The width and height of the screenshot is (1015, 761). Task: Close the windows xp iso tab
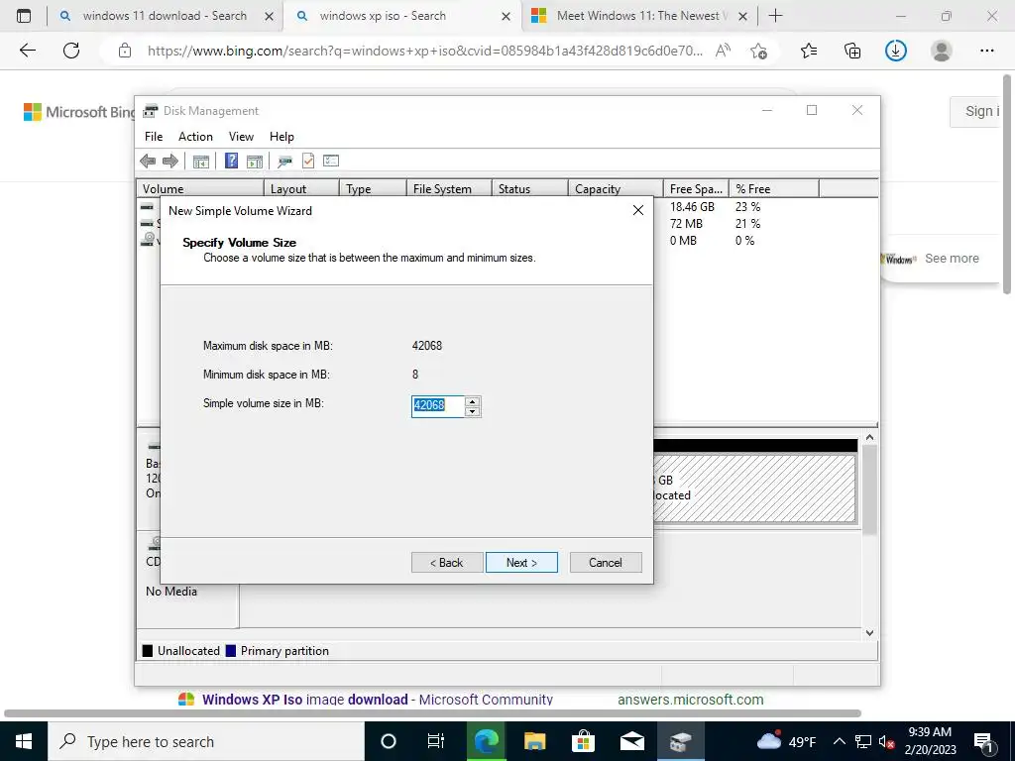[x=507, y=17]
